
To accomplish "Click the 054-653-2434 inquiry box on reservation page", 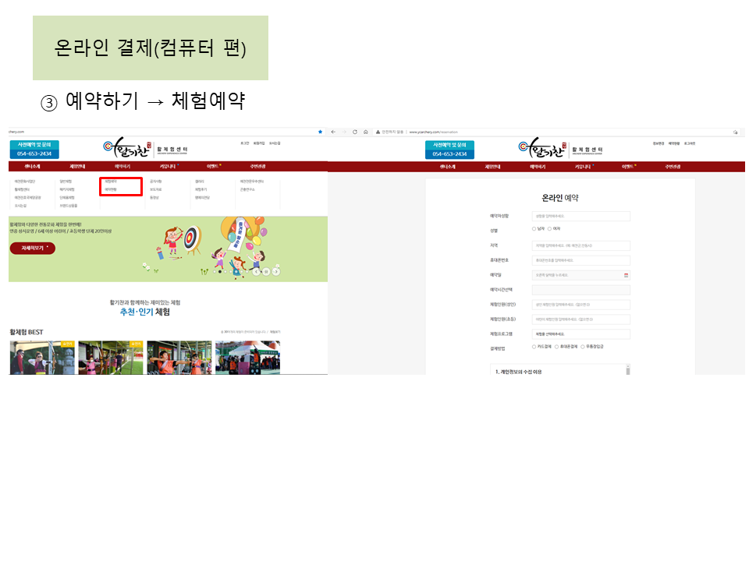I will click(x=449, y=150).
